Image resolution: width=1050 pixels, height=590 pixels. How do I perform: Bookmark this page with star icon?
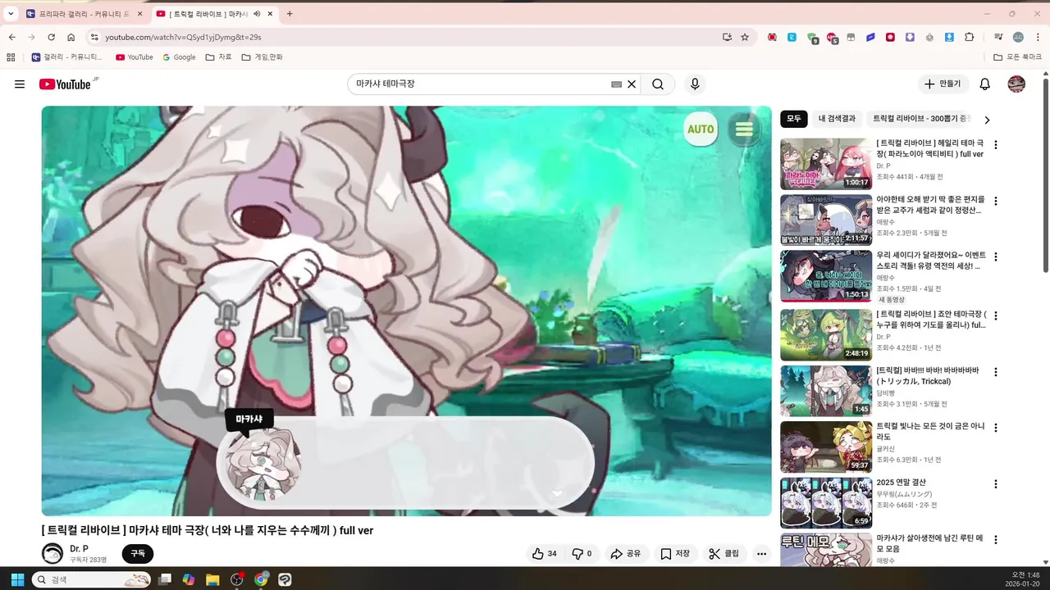tap(745, 37)
